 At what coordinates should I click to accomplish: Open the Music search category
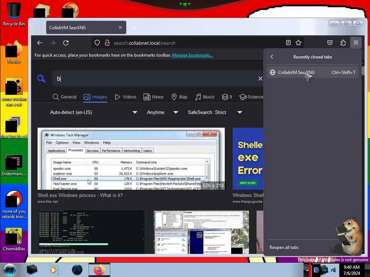[205, 97]
